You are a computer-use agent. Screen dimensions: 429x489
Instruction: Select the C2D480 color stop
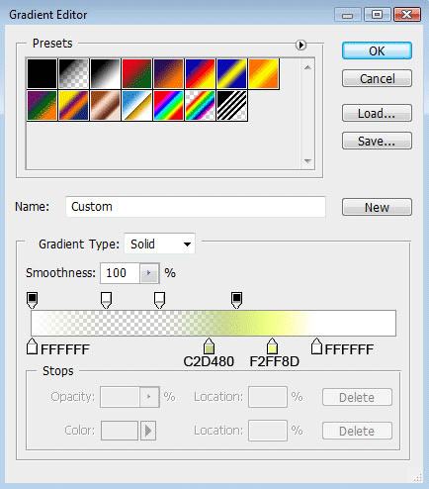[x=209, y=346]
